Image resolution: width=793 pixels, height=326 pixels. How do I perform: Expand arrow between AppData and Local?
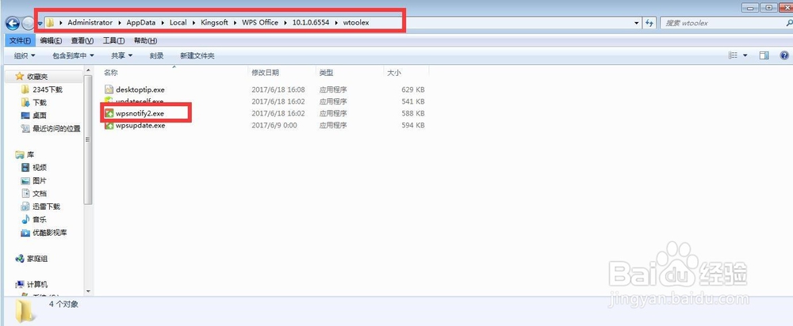[163, 23]
